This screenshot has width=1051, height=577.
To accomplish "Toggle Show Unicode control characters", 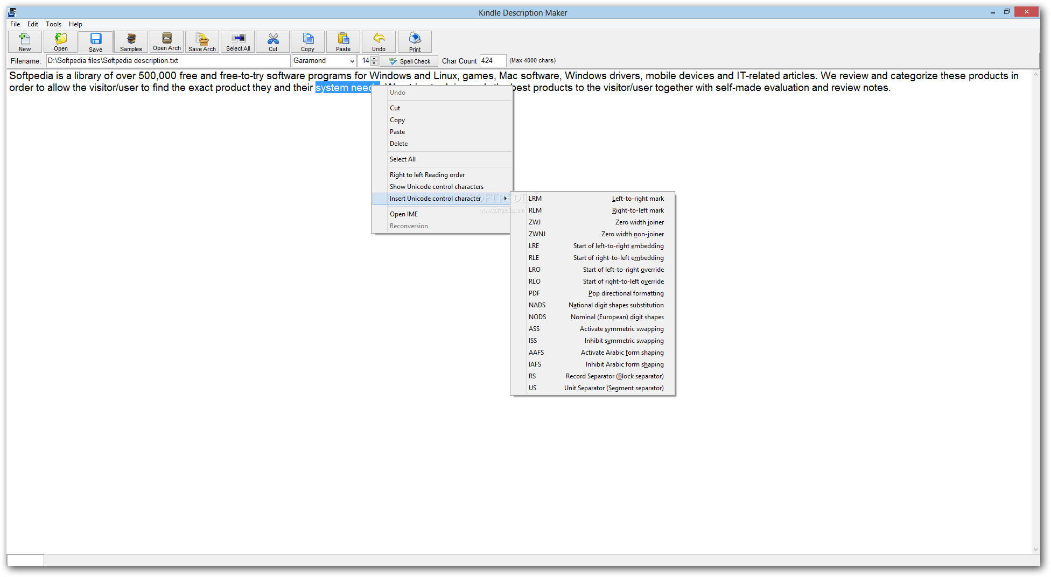I will 442,187.
